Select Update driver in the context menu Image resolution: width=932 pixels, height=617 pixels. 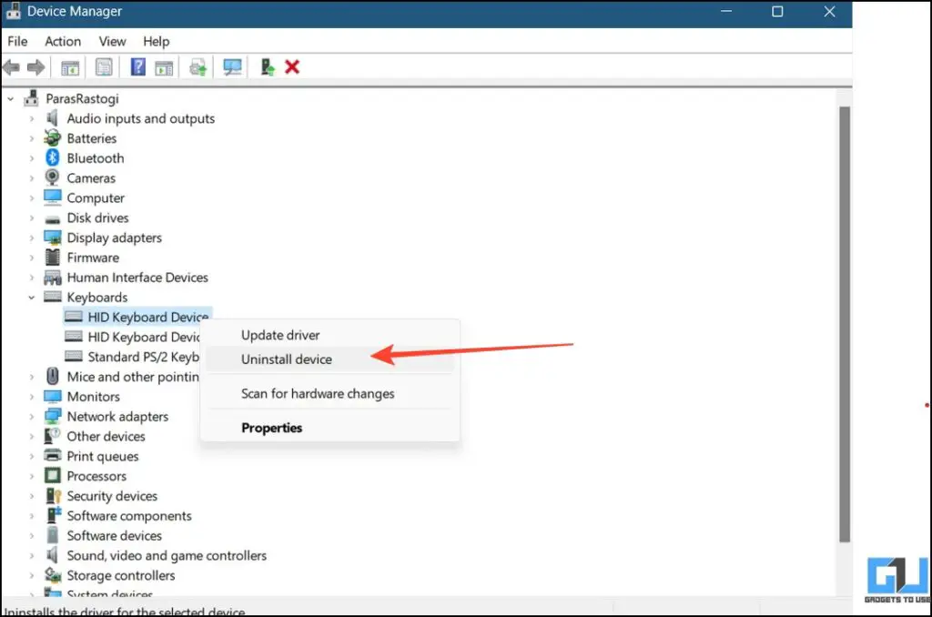pyautogui.click(x=280, y=335)
